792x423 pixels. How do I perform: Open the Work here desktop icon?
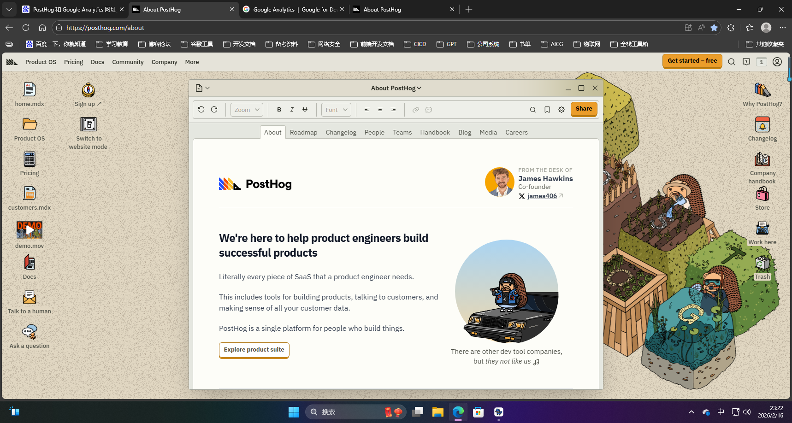point(762,233)
